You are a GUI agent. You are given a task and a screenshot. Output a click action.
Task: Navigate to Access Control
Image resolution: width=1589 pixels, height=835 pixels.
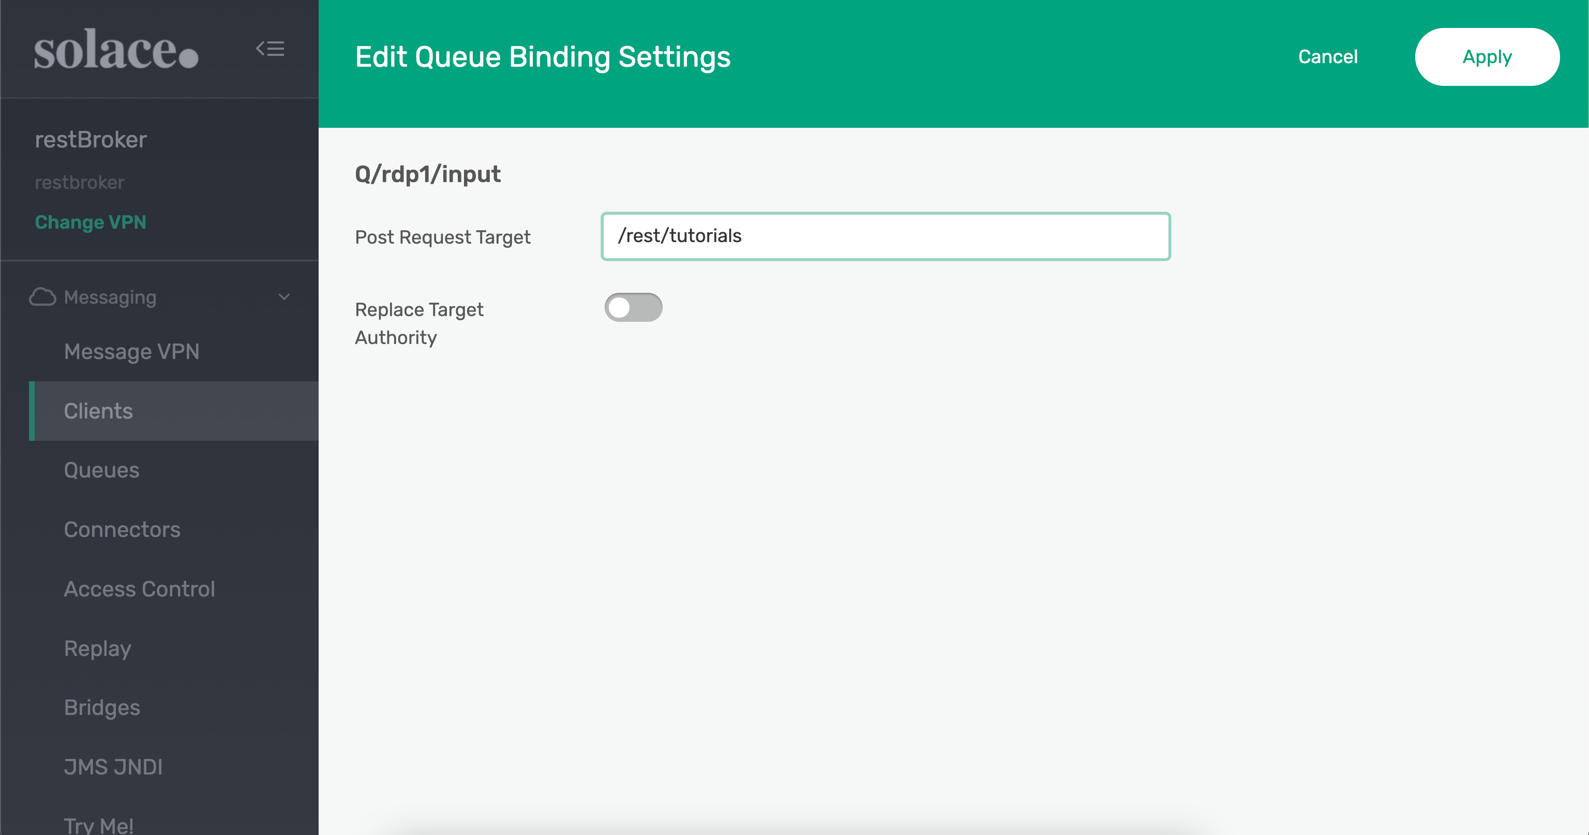click(x=140, y=589)
